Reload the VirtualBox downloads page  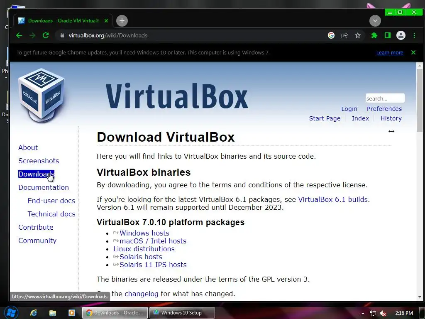point(46,36)
